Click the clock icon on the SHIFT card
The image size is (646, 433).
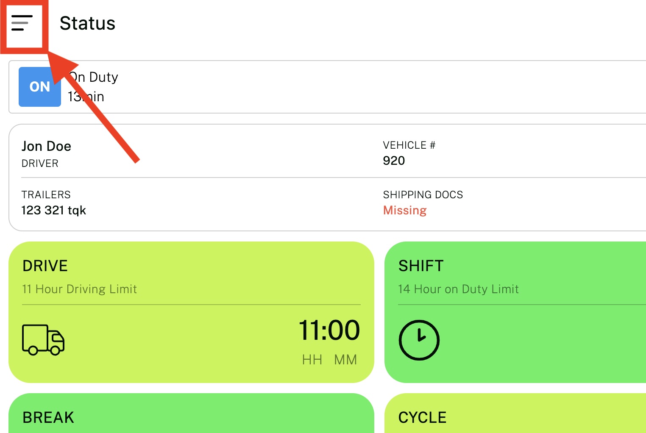pyautogui.click(x=419, y=339)
